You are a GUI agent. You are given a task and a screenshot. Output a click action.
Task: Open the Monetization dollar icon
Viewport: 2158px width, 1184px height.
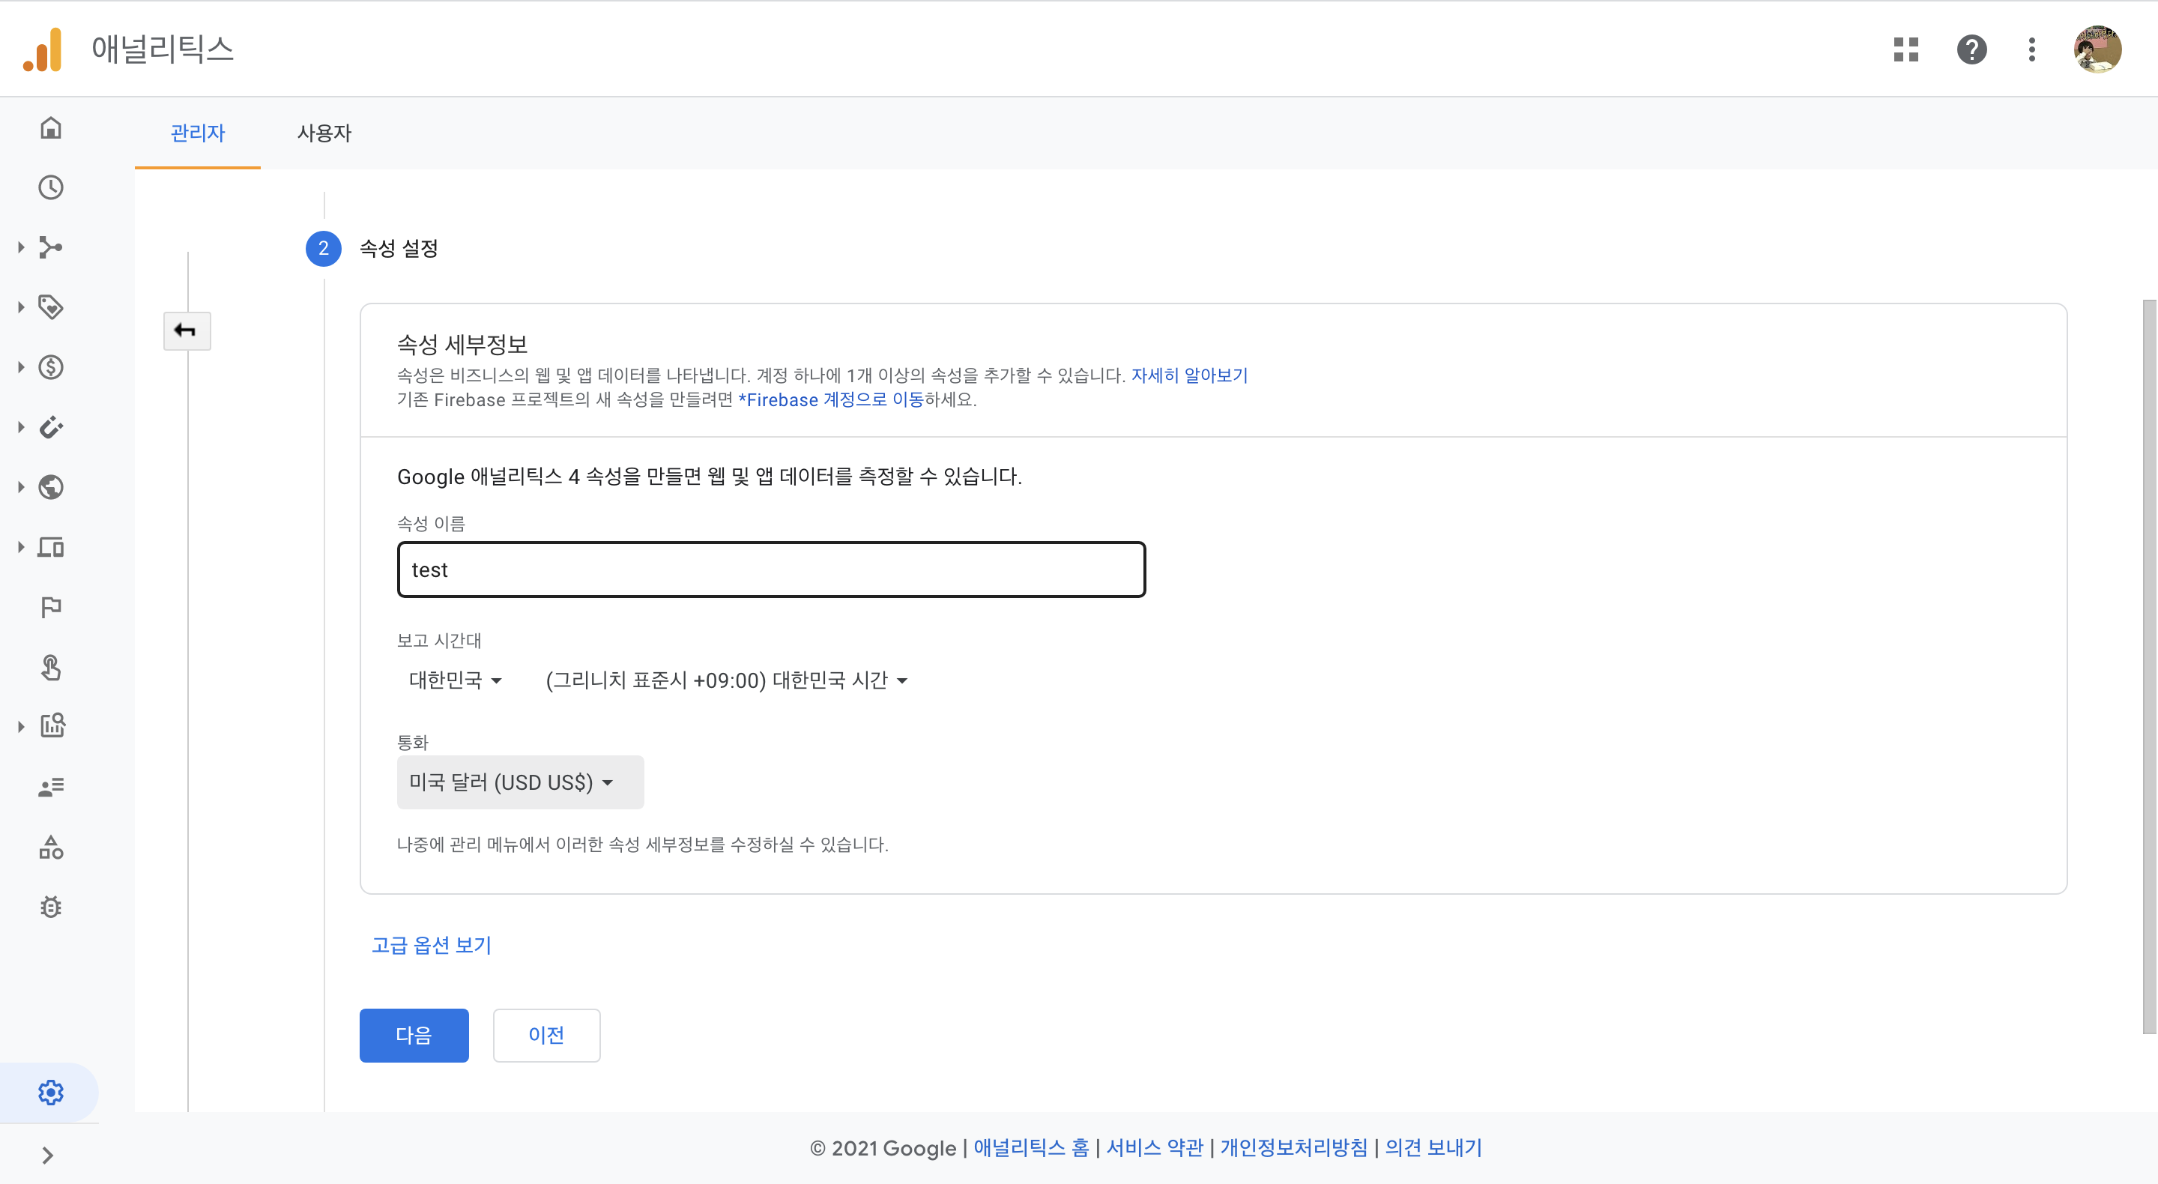pyautogui.click(x=50, y=367)
